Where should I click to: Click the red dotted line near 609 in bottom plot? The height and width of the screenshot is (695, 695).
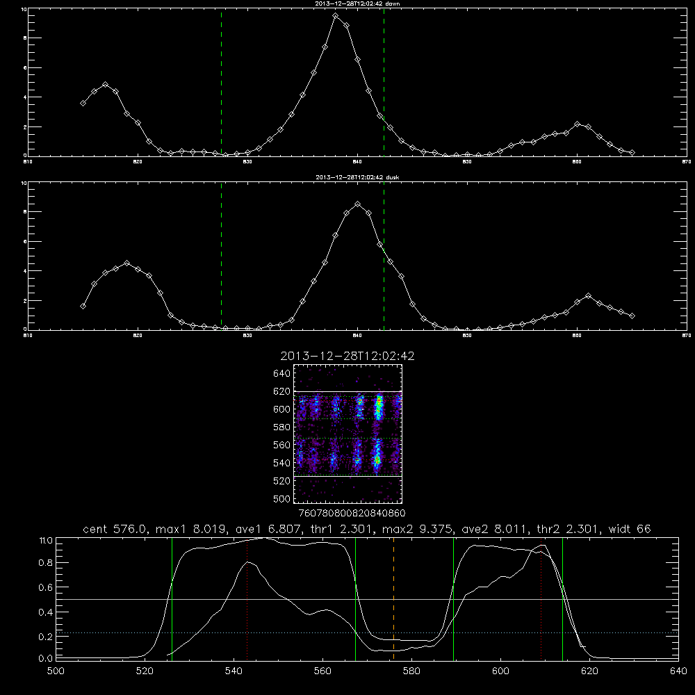pos(541,599)
